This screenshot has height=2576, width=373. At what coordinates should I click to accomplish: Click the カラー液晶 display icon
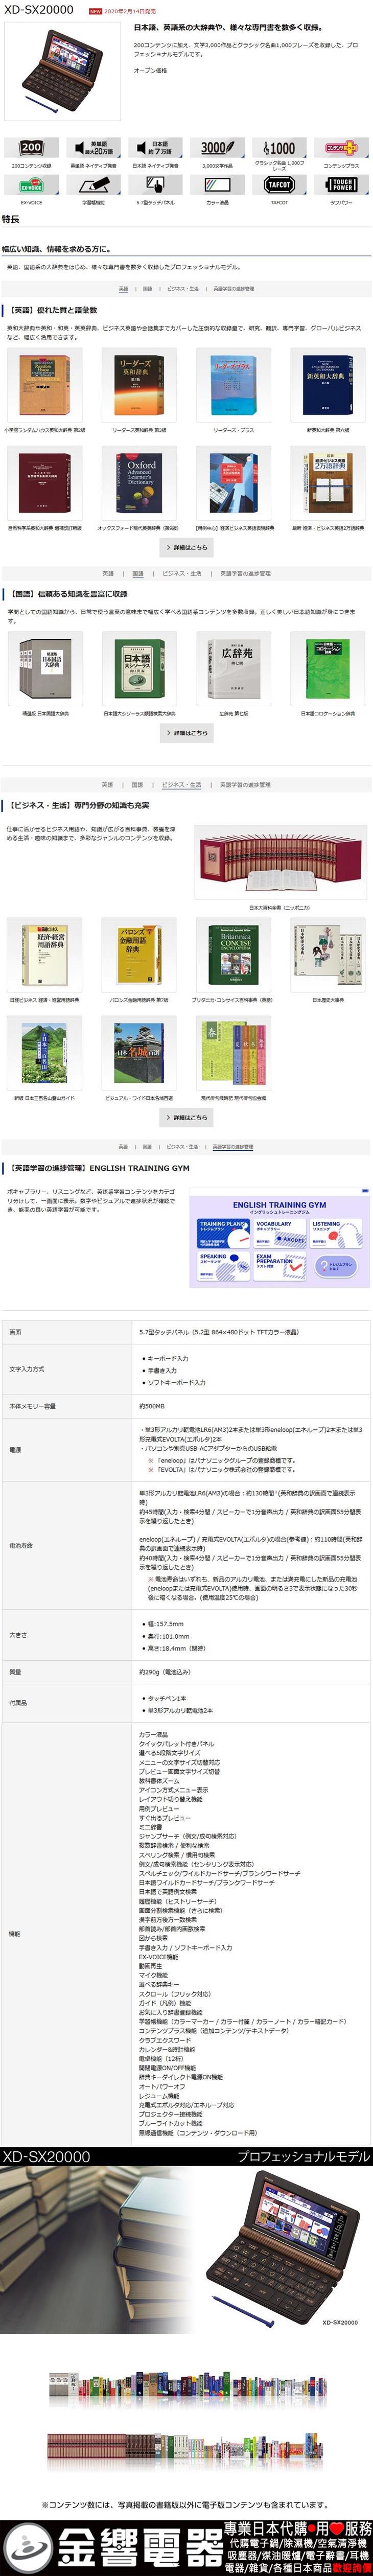[217, 185]
